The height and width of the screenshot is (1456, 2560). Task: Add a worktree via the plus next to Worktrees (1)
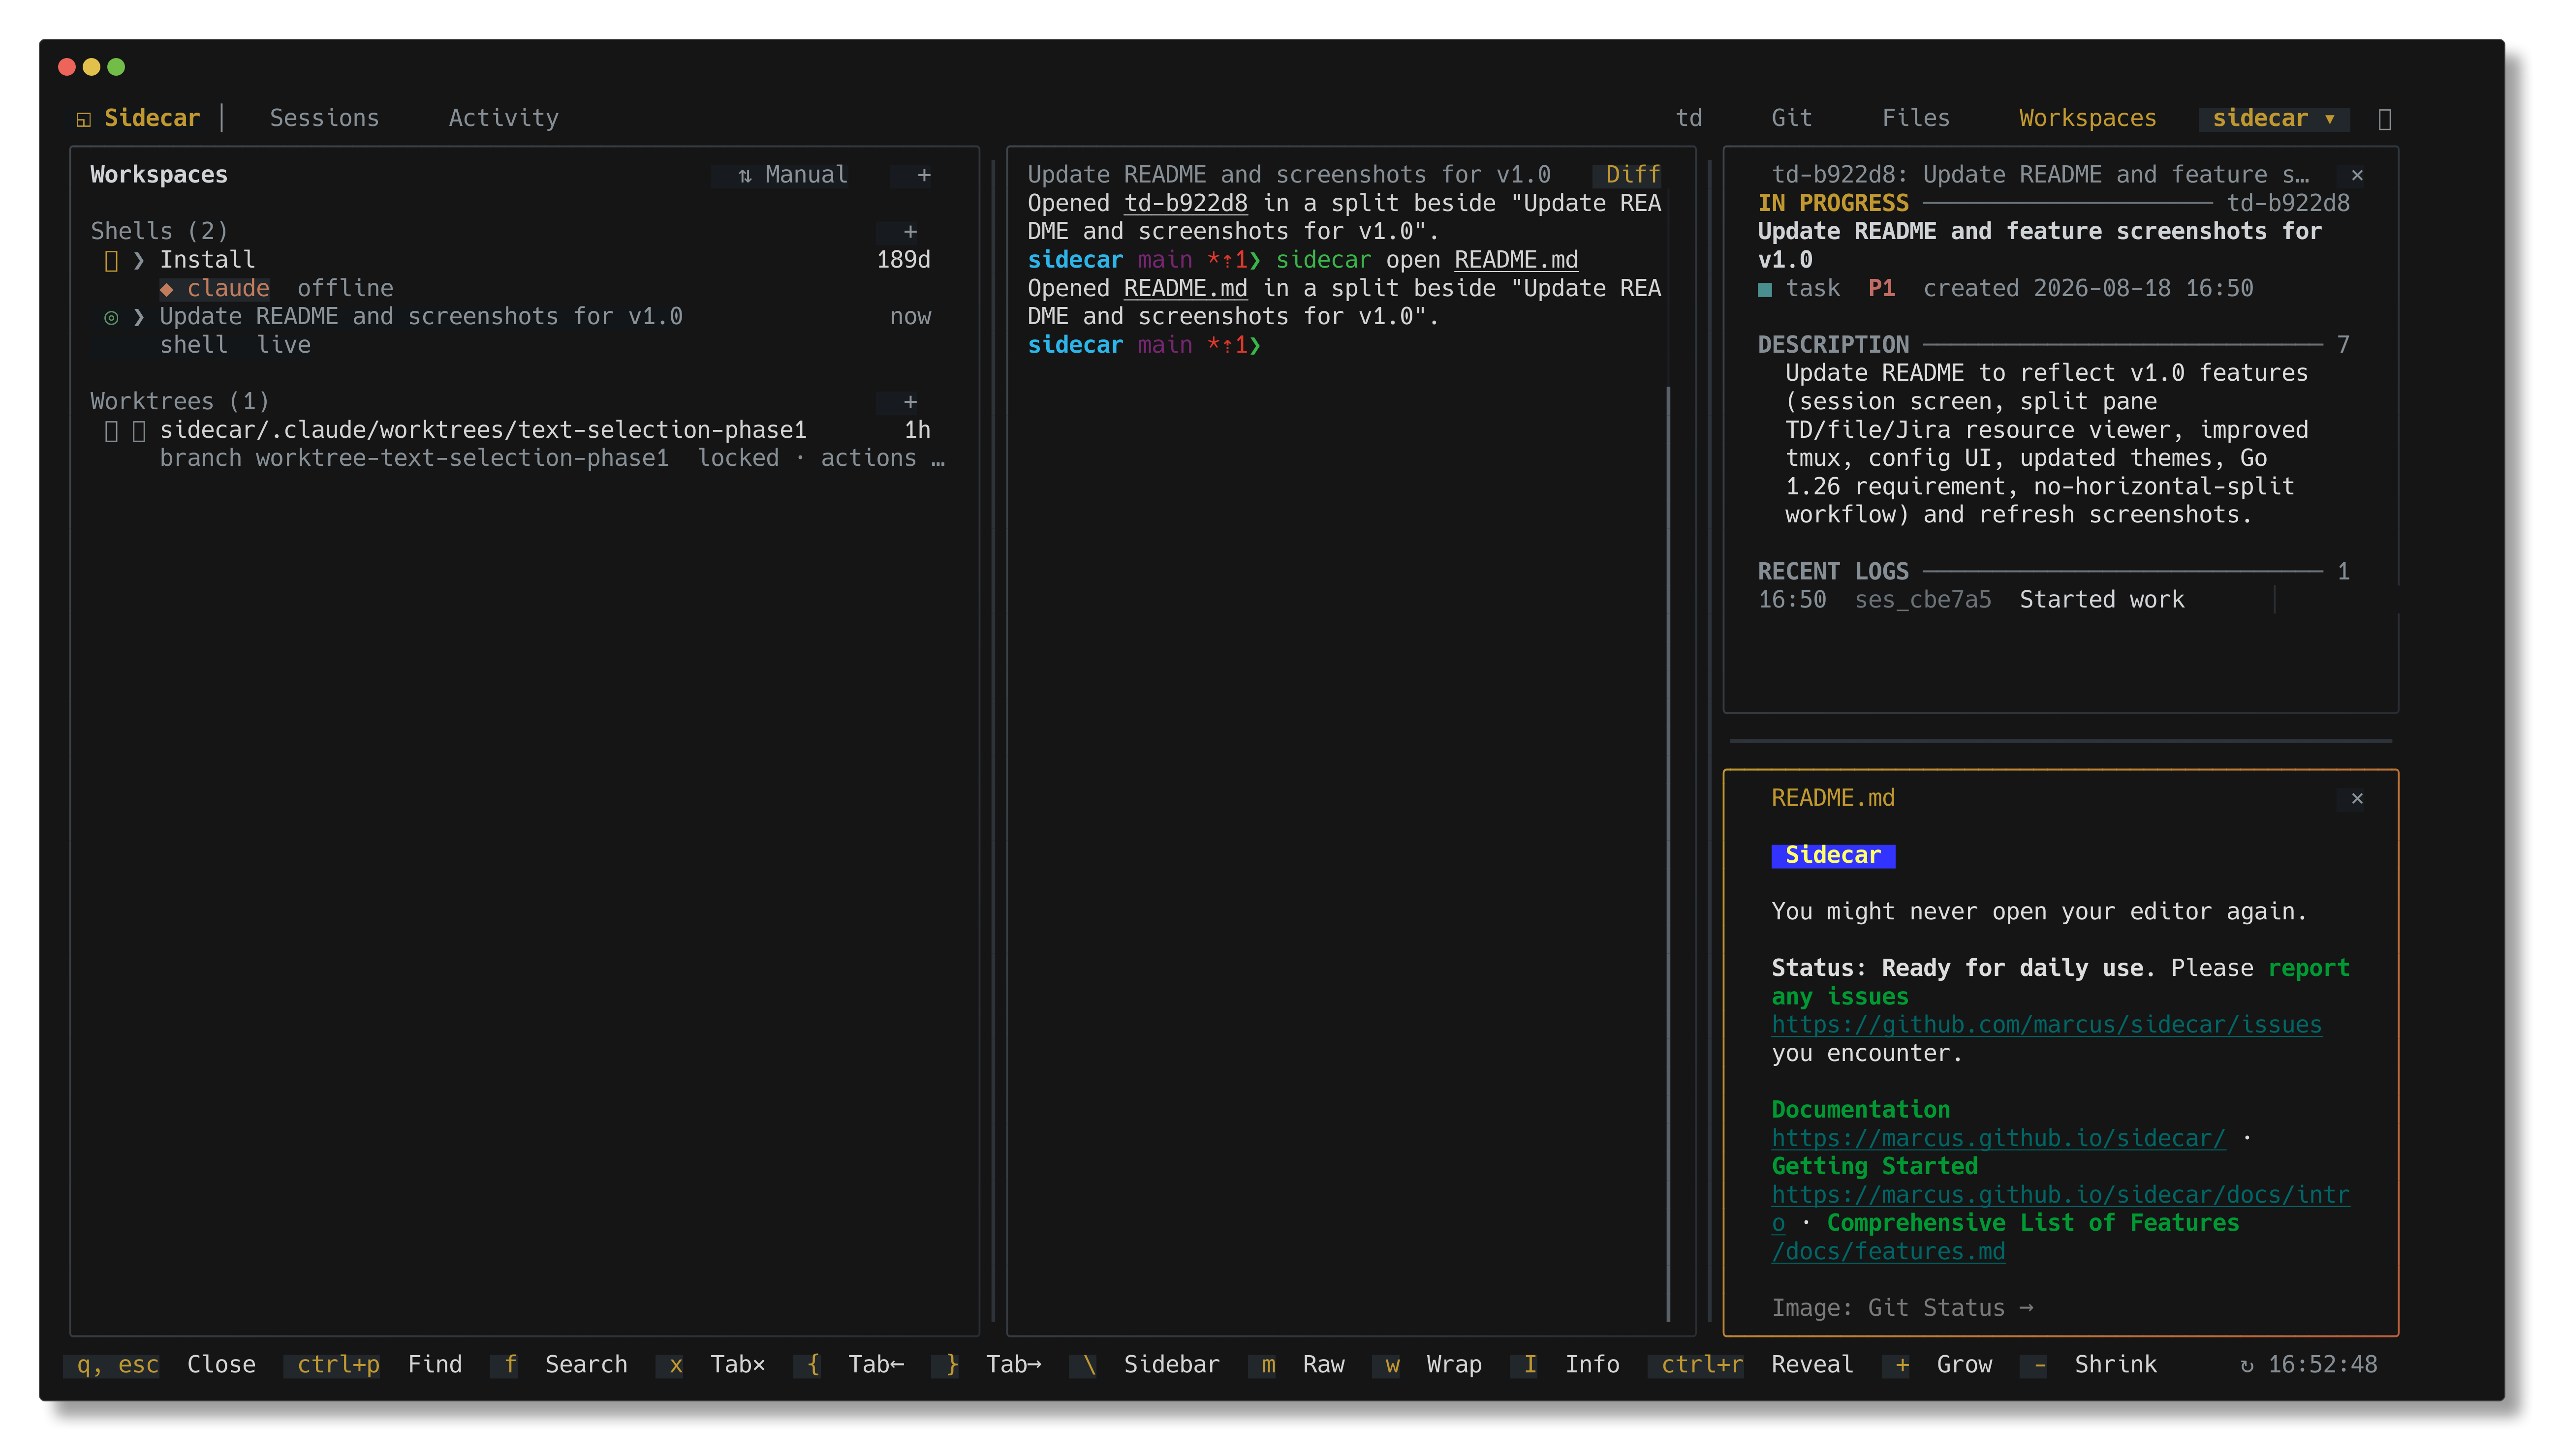[x=909, y=402]
